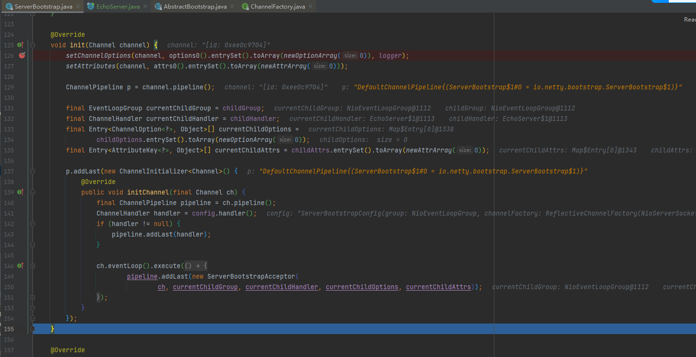Click 'config' field on line 141

[x=203, y=213]
